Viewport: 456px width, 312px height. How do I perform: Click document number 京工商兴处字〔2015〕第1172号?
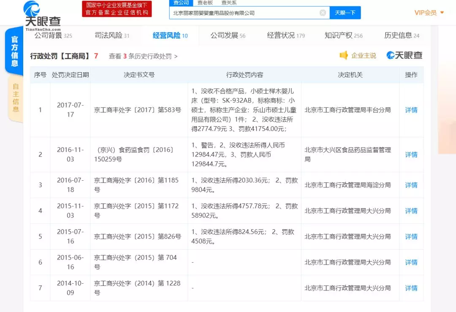click(136, 211)
